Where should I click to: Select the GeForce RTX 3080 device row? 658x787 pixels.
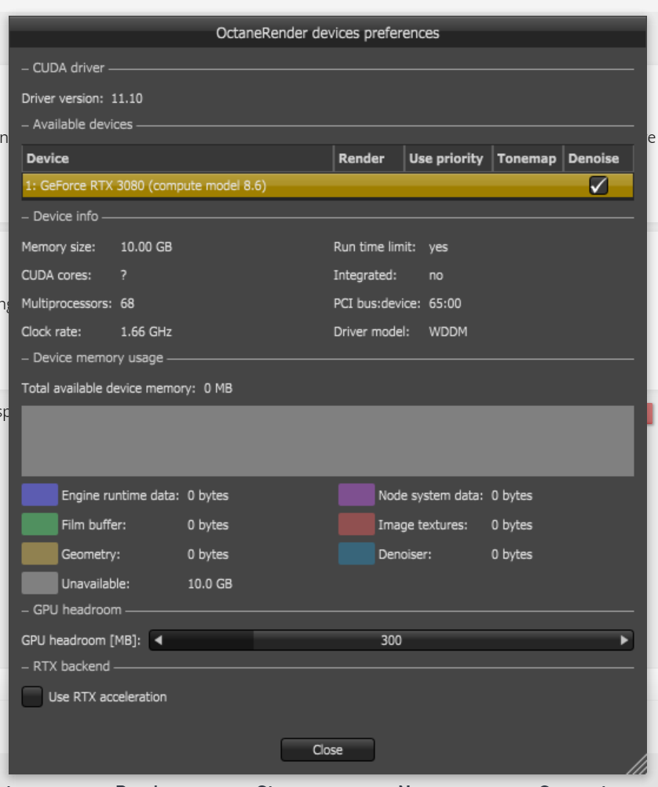236,186
